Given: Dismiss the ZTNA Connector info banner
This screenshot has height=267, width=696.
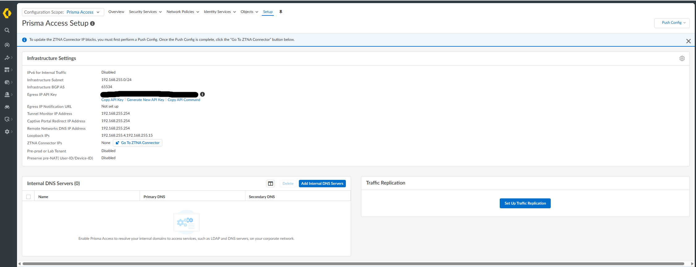Looking at the screenshot, I should point(688,41).
